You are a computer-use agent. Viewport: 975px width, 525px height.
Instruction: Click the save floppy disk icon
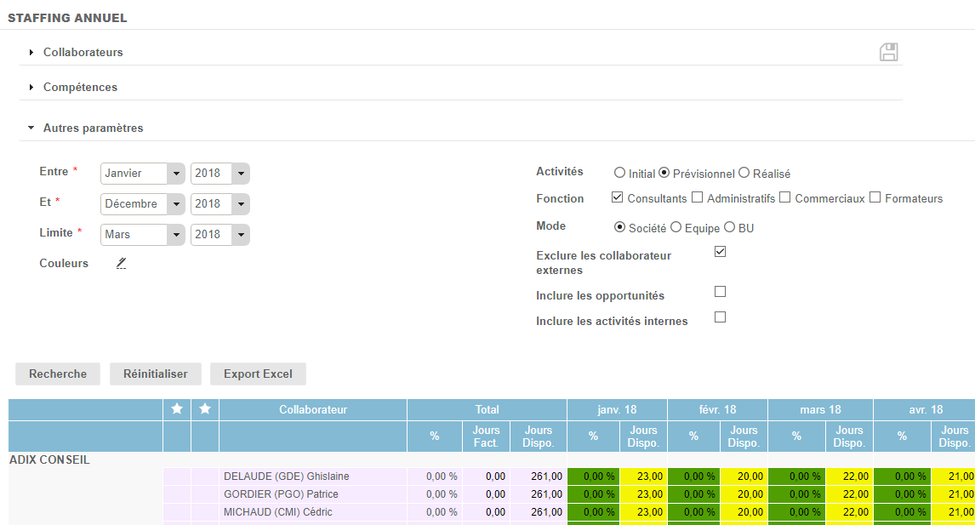point(889,52)
